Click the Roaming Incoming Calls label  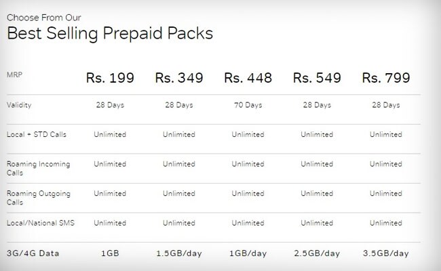click(x=38, y=168)
